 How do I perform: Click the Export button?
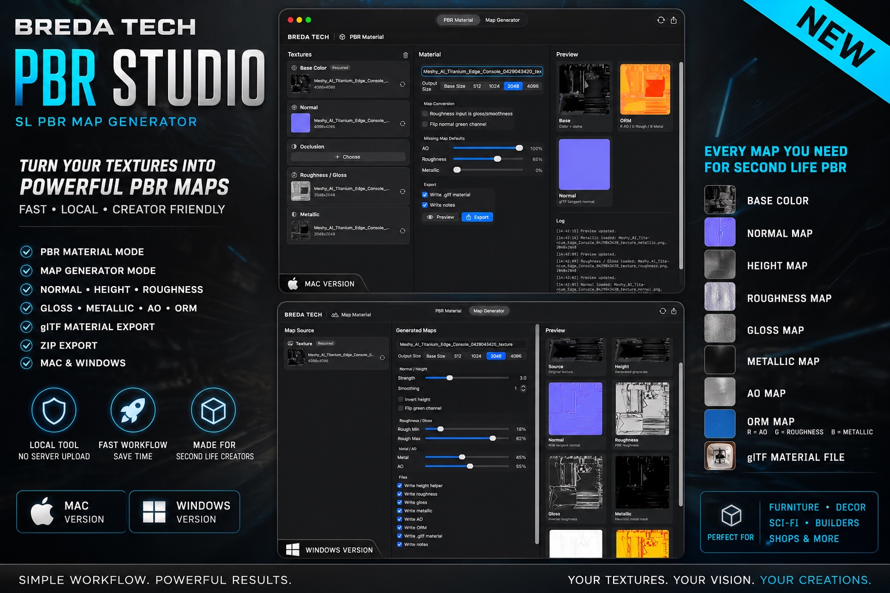[477, 217]
